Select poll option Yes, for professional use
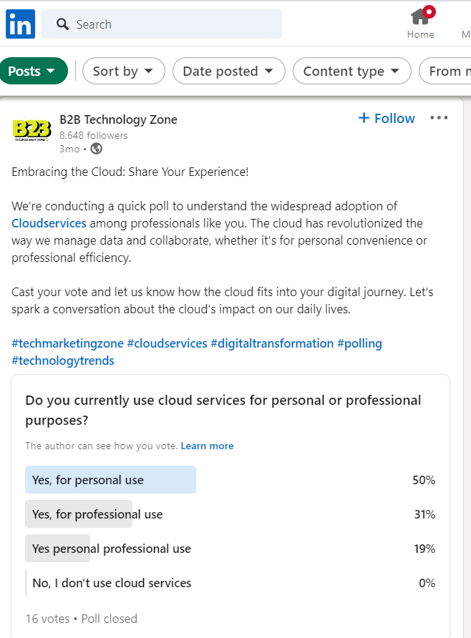The image size is (471, 638). click(230, 514)
